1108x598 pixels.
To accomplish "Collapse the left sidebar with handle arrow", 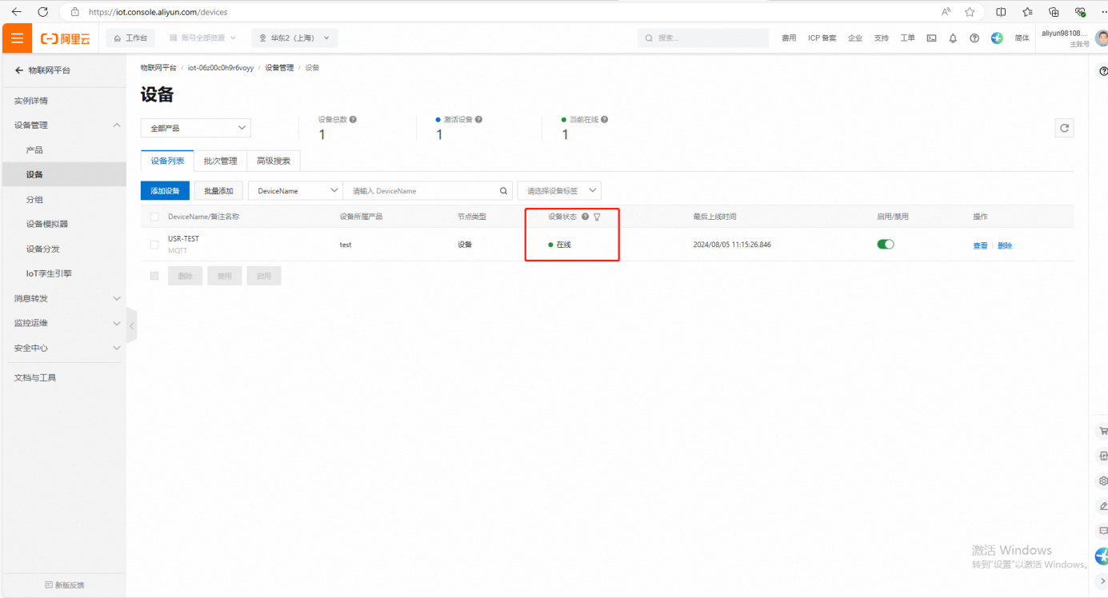I will 132,325.
